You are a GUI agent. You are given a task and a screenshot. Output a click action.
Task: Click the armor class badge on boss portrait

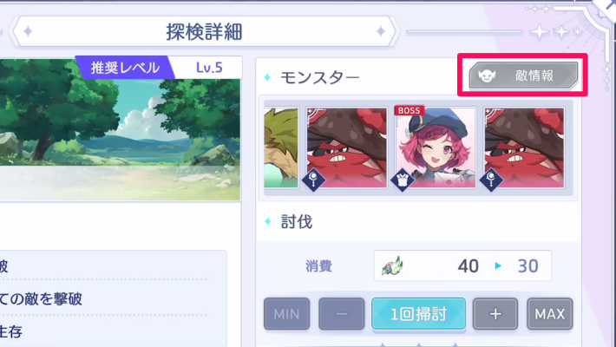[x=403, y=180]
